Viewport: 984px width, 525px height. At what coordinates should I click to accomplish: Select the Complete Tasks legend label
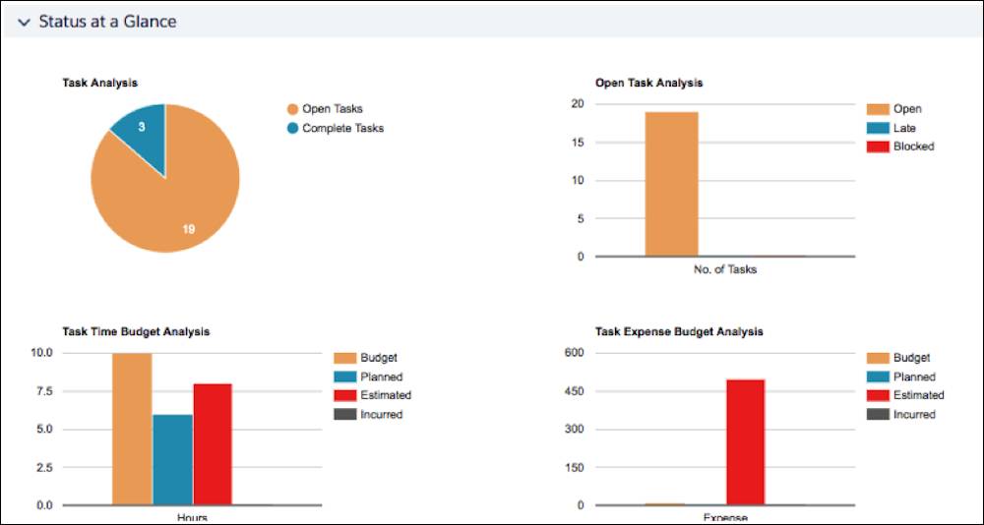[x=342, y=128]
